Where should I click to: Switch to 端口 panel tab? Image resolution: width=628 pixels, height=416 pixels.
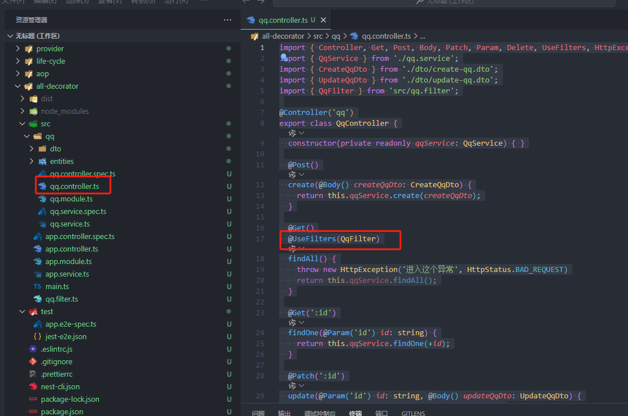coord(381,413)
